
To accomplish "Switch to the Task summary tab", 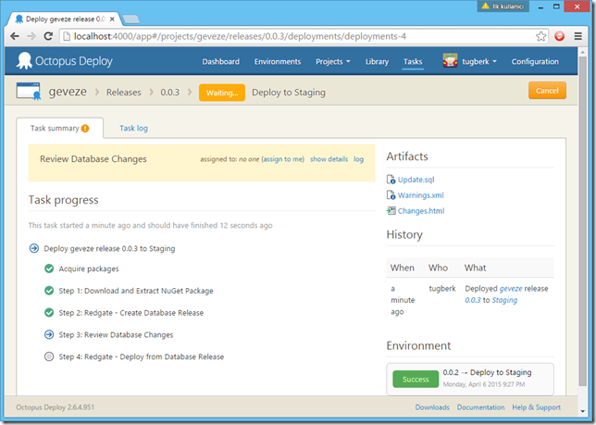I will [x=59, y=128].
